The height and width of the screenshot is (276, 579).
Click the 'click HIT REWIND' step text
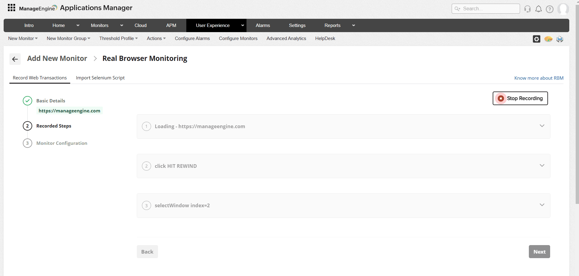(x=176, y=166)
